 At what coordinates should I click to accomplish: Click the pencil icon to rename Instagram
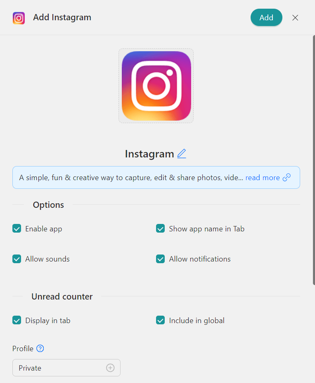pos(182,154)
